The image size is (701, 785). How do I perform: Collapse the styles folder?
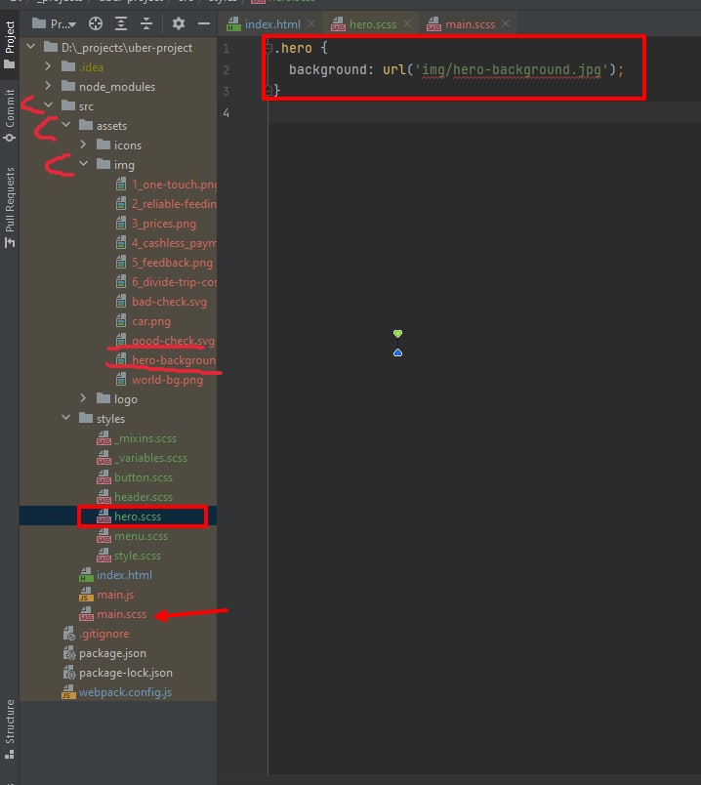(x=66, y=418)
